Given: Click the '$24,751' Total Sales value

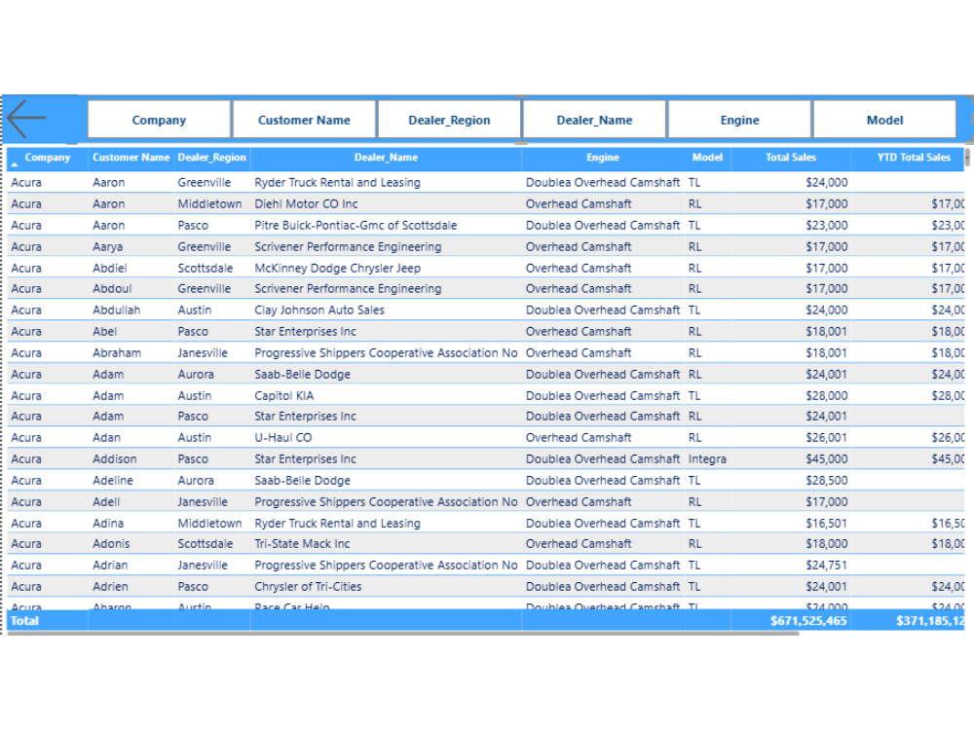Looking at the screenshot, I should (826, 566).
